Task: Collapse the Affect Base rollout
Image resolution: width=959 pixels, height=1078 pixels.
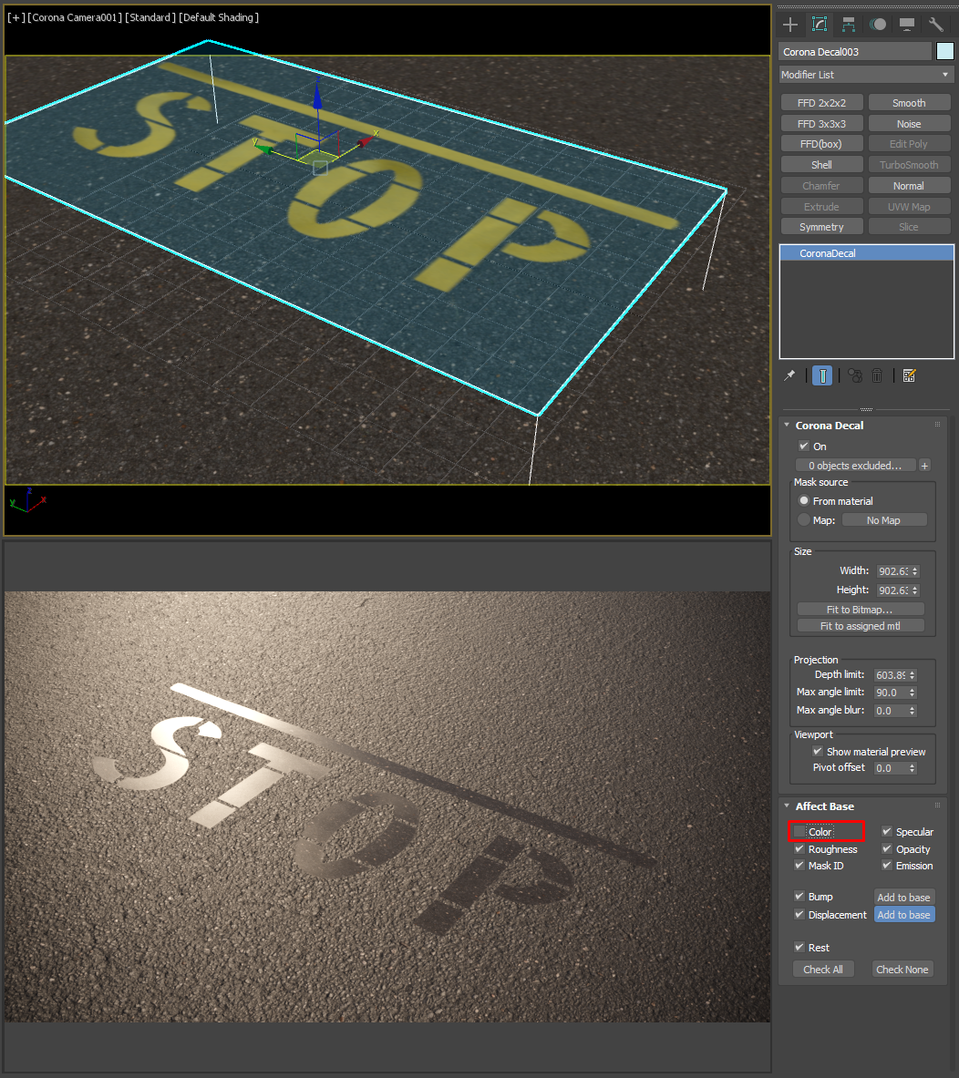Action: (x=787, y=806)
